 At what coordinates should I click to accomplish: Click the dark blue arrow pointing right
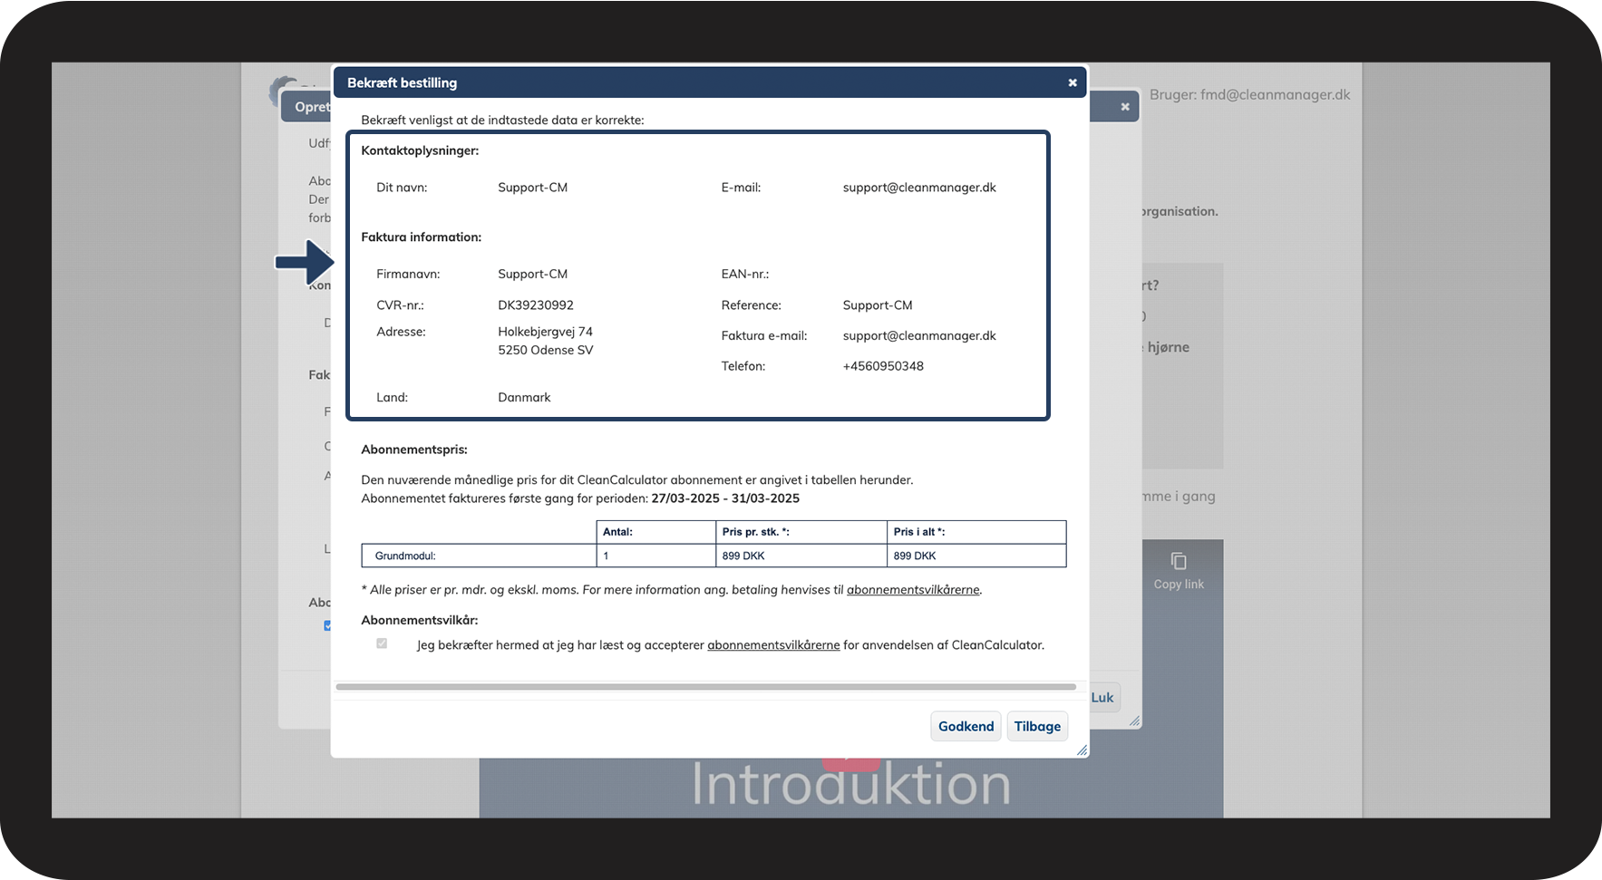(306, 262)
